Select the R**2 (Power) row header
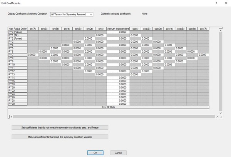The image size is (231, 157). [17, 38]
